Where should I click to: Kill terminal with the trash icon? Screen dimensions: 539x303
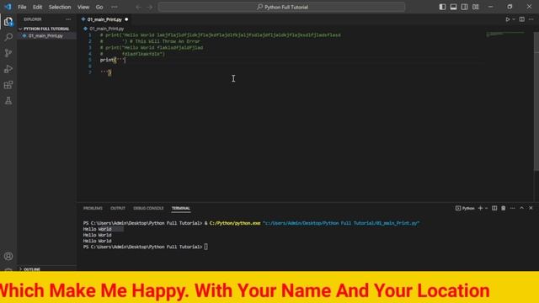pos(504,208)
